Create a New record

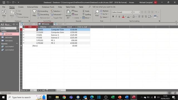(75, 11)
